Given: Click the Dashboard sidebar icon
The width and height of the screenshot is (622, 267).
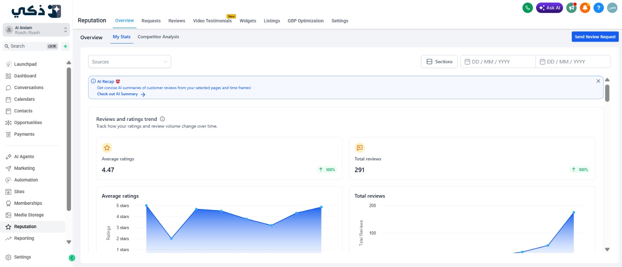Looking at the screenshot, I should pos(8,76).
